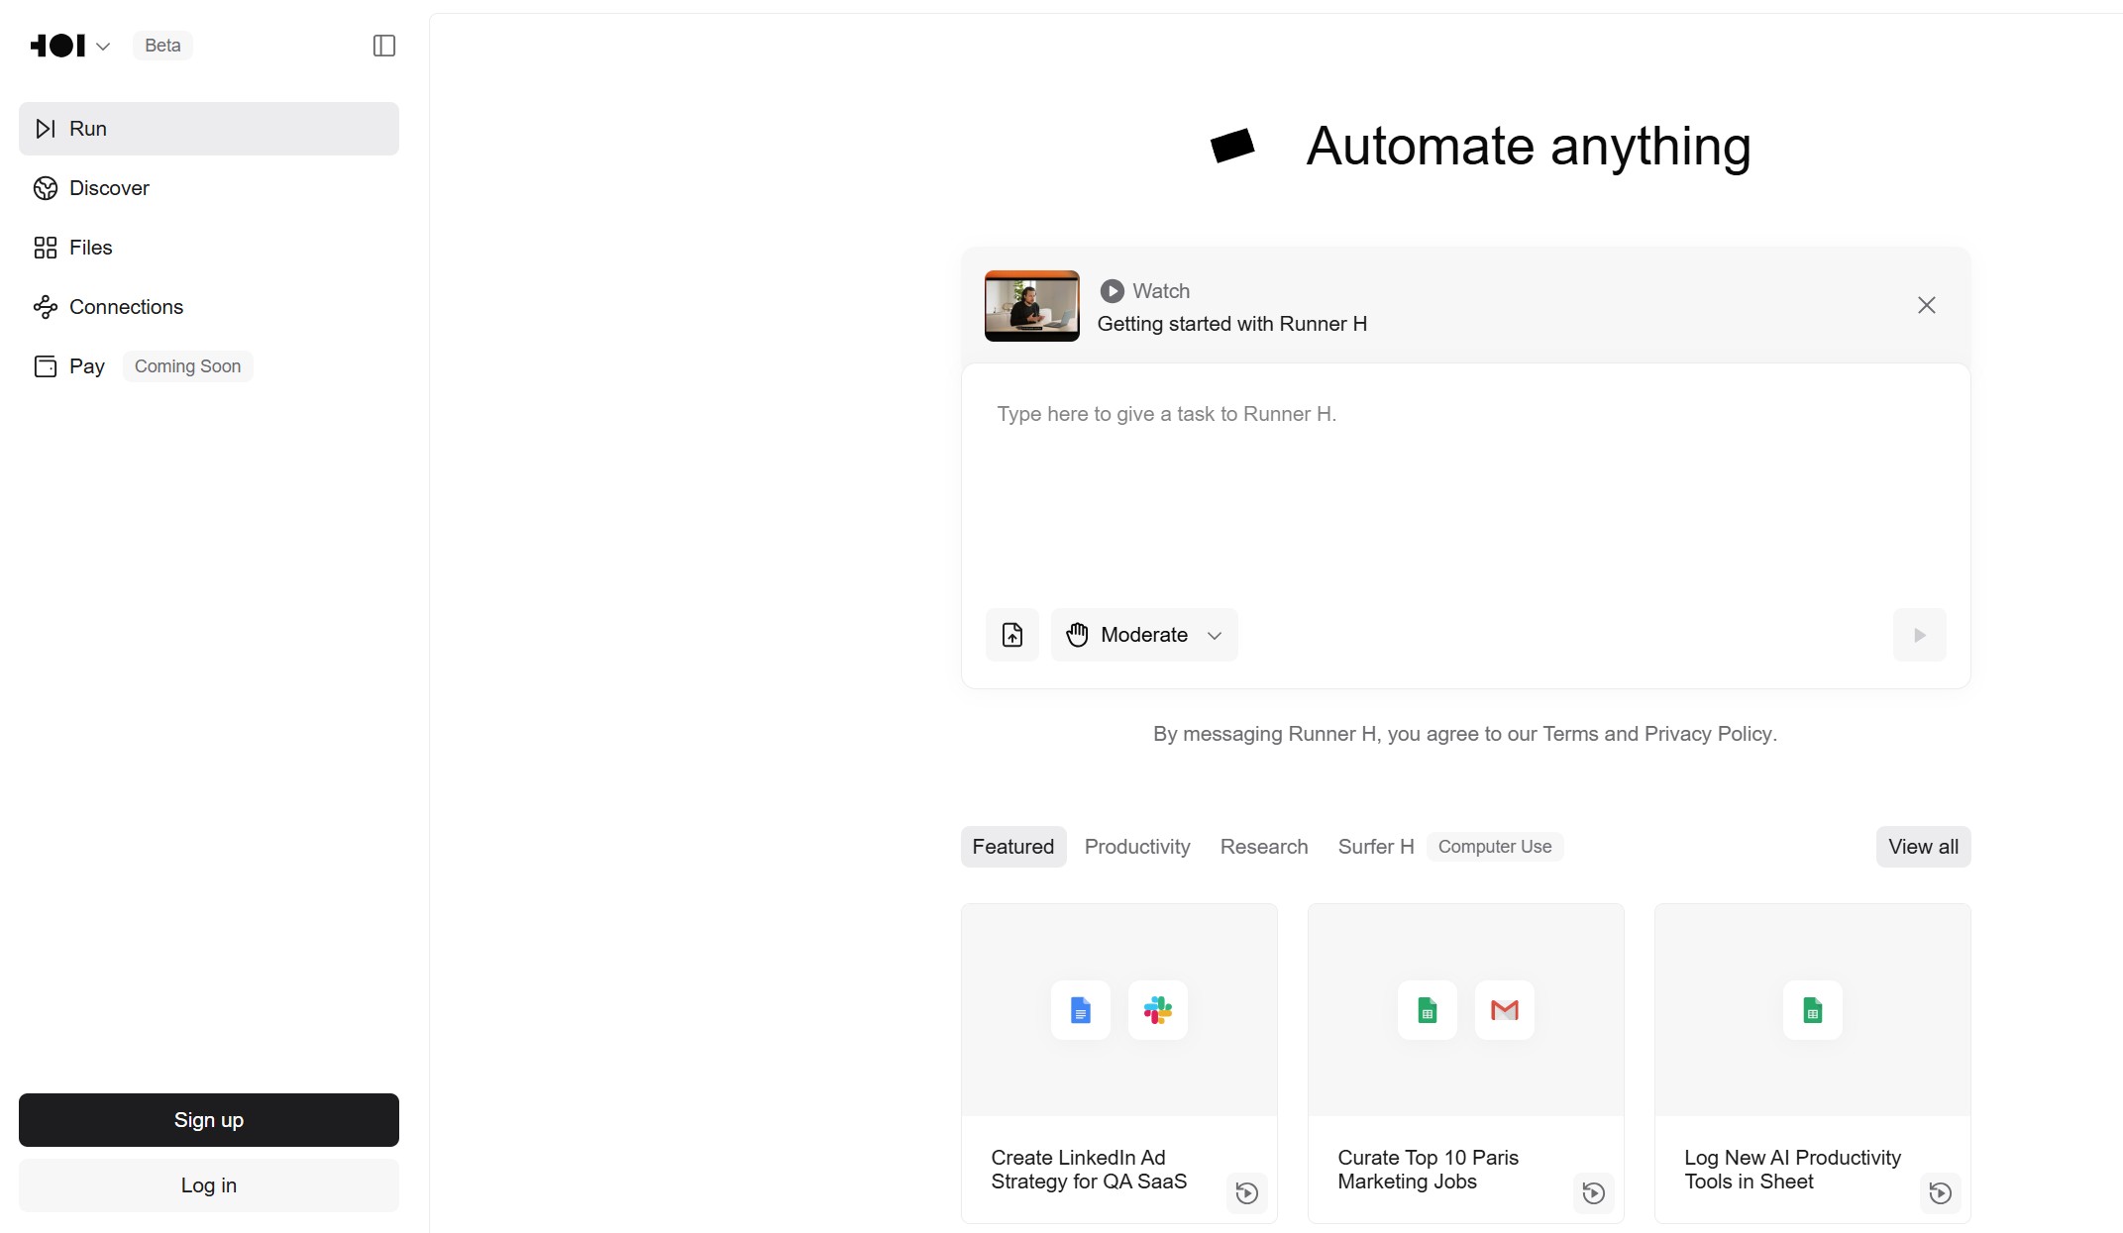Click the black Runner H logo shape

tap(1232, 146)
